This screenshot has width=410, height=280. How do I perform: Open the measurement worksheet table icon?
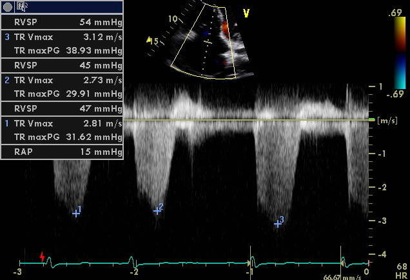22,6
